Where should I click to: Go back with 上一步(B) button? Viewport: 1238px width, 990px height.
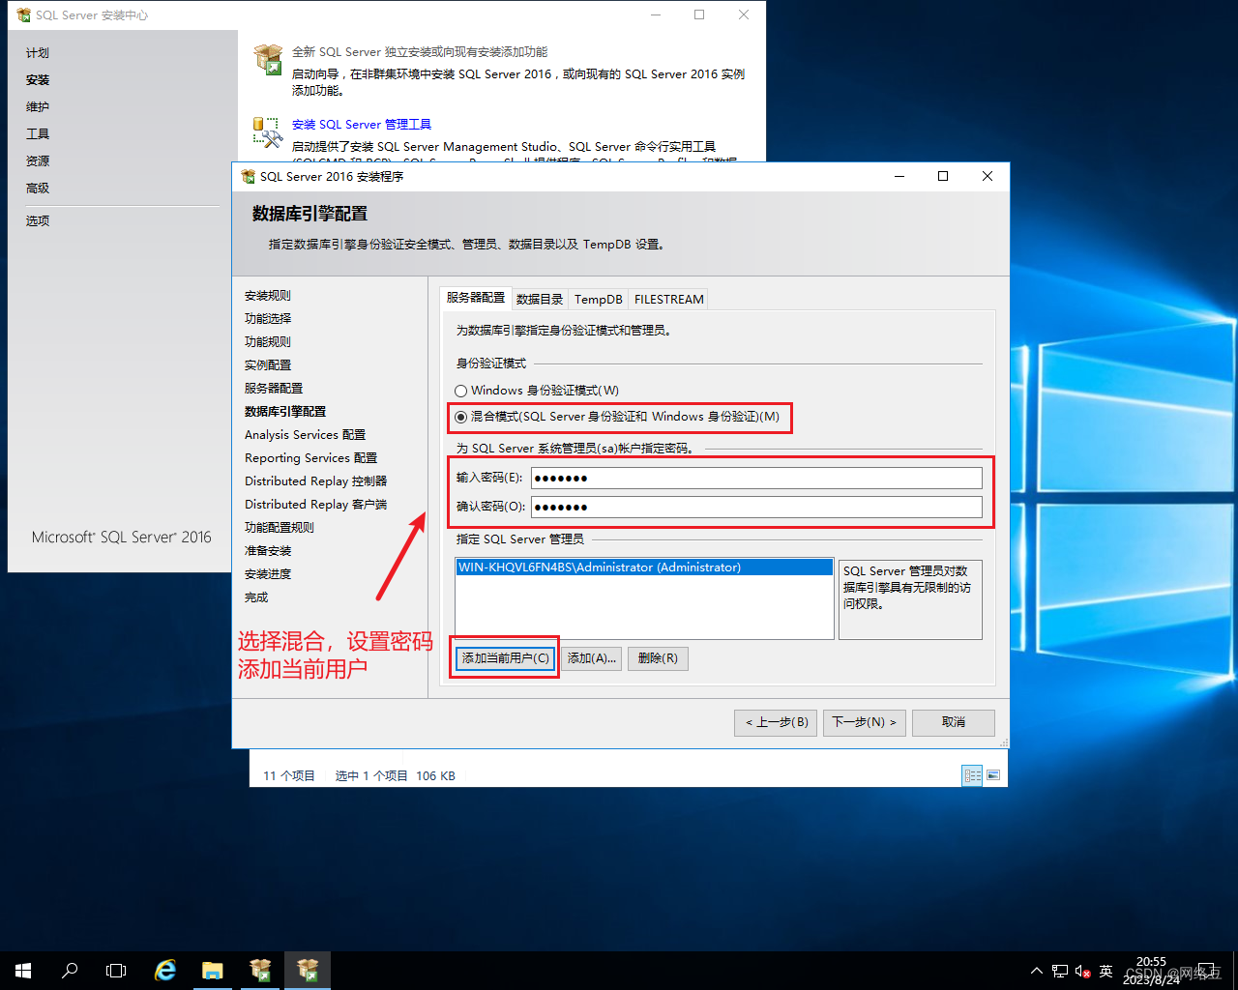tap(776, 722)
